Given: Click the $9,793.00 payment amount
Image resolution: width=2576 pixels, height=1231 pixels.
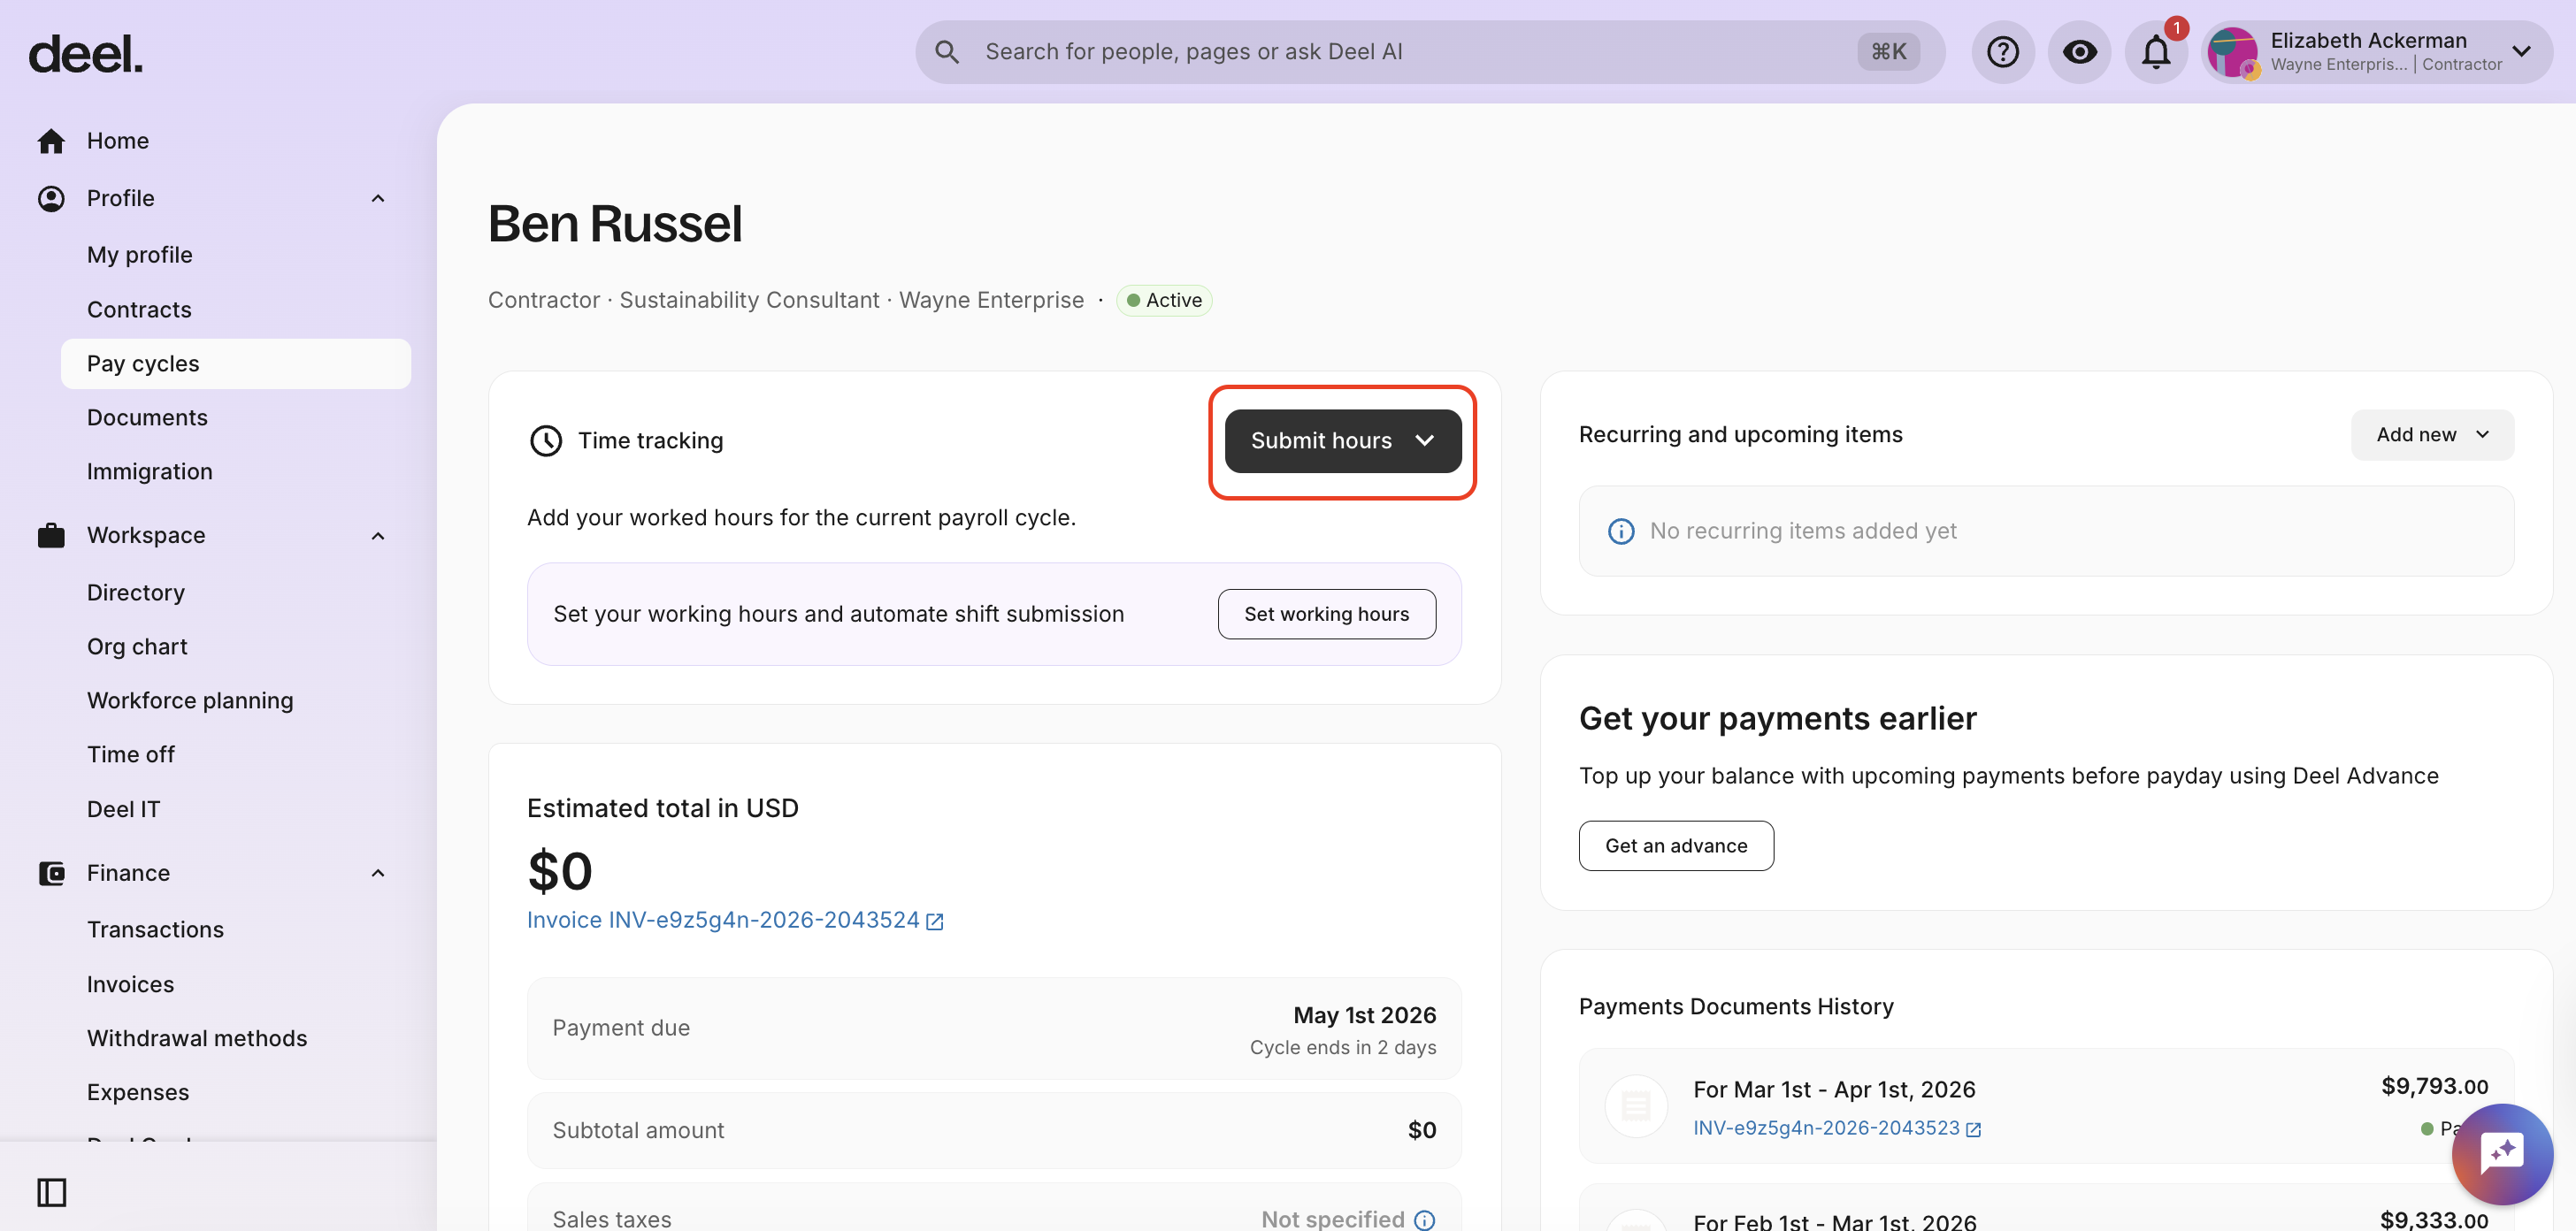Looking at the screenshot, I should 2434,1087.
